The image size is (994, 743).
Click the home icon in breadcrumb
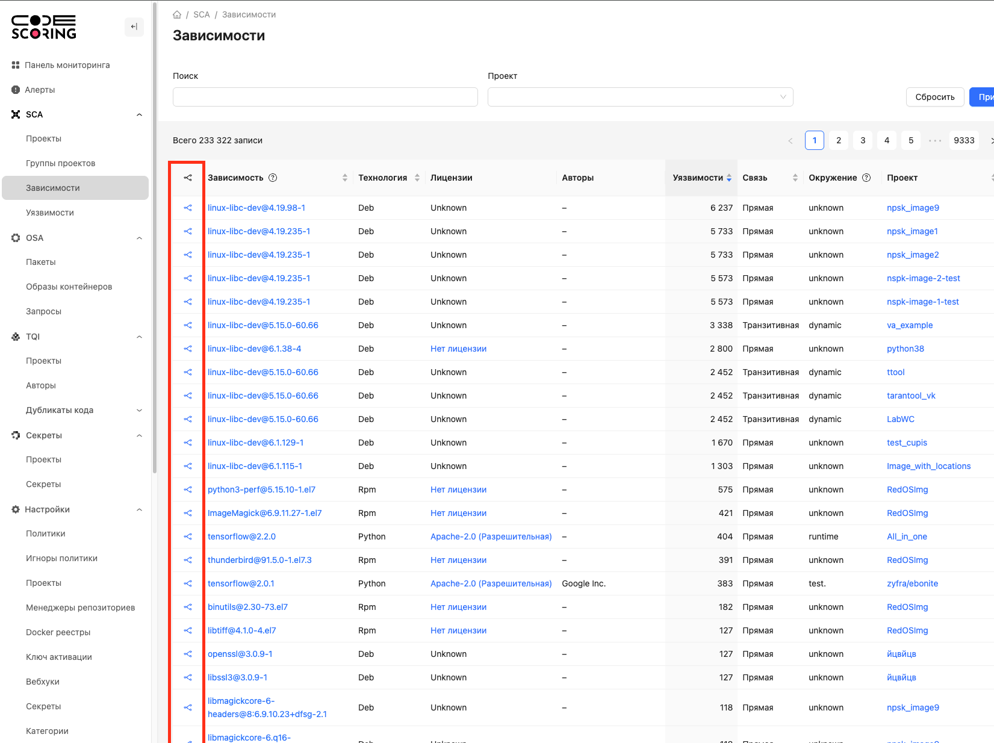pos(177,14)
